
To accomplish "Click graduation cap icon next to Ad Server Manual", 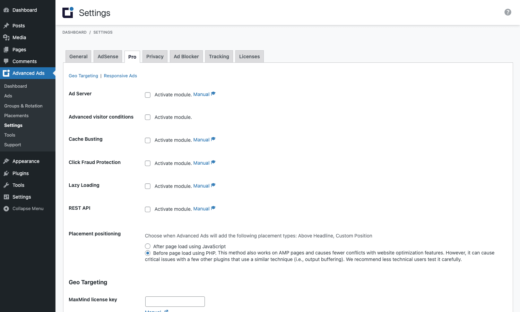I will click(213, 94).
